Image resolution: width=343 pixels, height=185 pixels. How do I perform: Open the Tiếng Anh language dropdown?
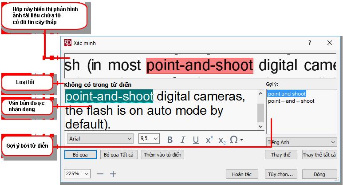pyautogui.click(x=301, y=142)
